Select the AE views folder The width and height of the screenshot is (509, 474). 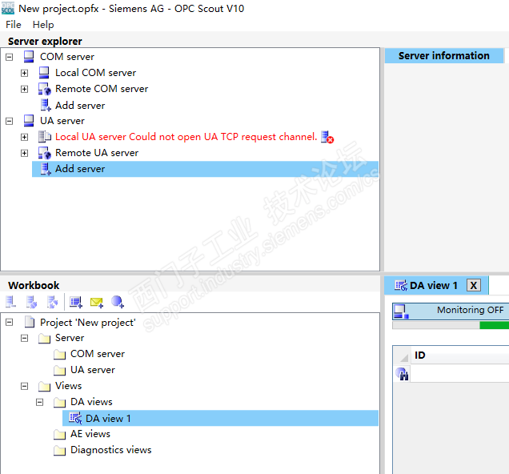point(90,434)
